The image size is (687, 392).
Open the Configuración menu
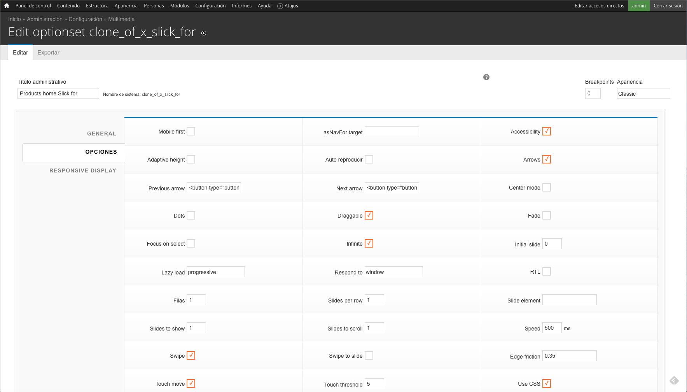pos(210,5)
